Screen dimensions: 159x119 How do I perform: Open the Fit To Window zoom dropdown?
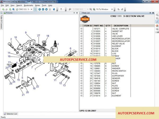click(112, 9)
